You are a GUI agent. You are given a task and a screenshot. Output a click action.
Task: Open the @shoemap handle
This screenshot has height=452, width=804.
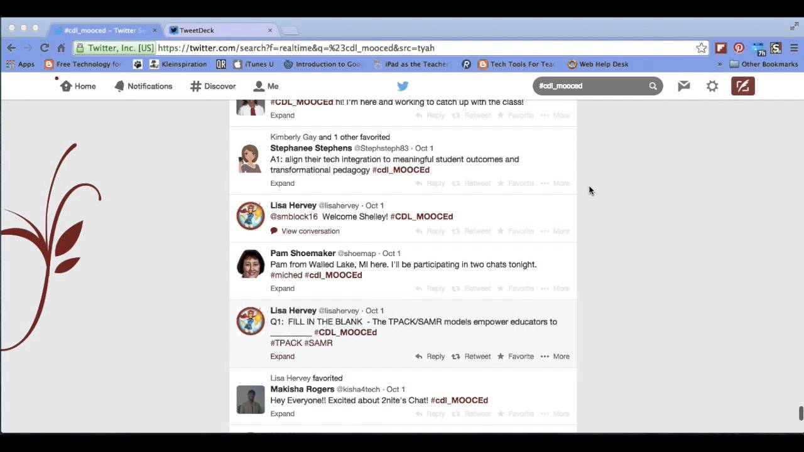coord(357,254)
